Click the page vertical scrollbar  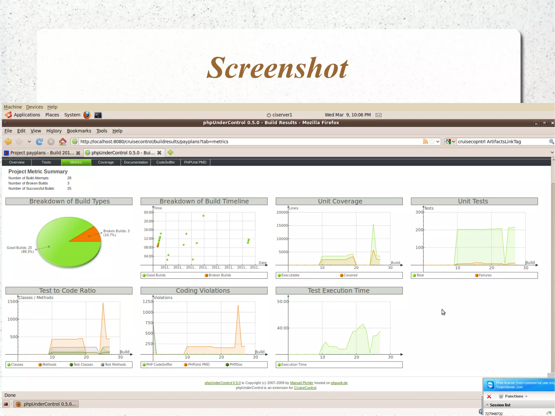pos(553,278)
